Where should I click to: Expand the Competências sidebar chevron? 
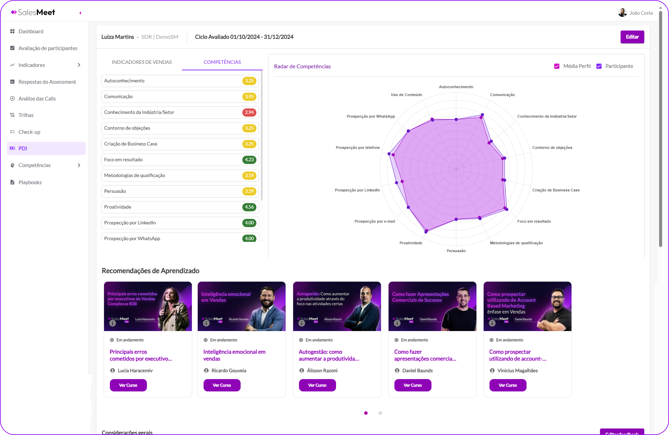79,165
